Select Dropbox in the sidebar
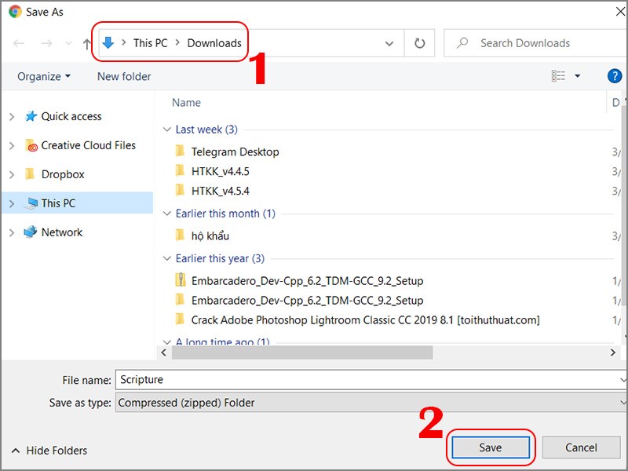This screenshot has height=471, width=628. [63, 174]
